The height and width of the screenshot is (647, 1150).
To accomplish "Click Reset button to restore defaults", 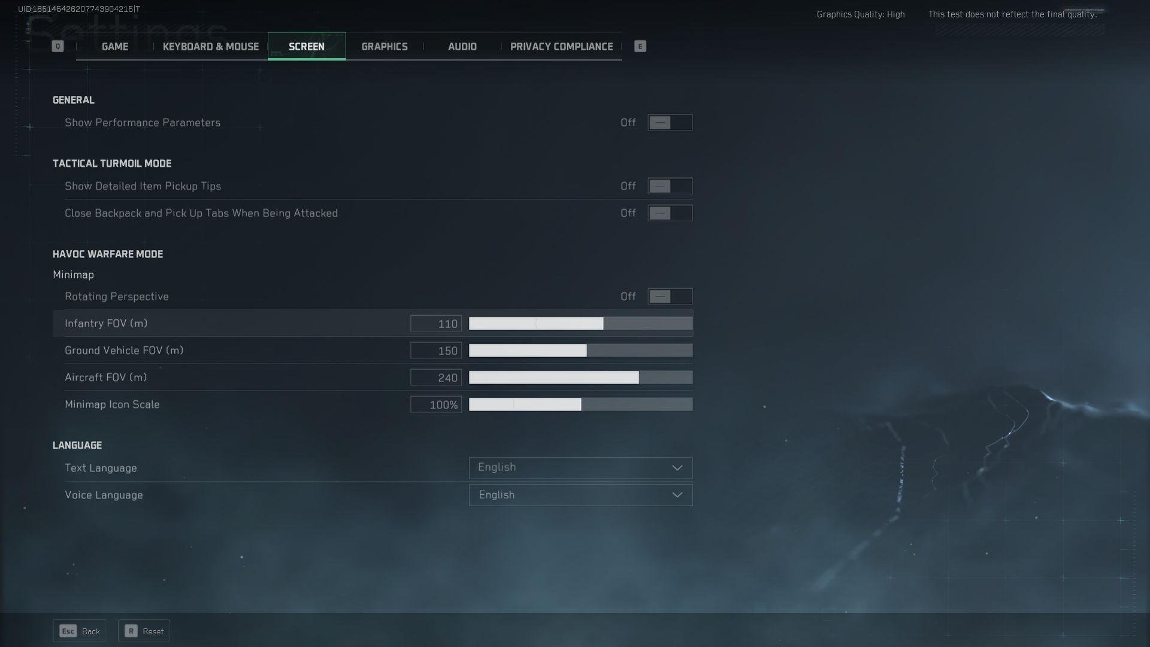I will pos(144,631).
